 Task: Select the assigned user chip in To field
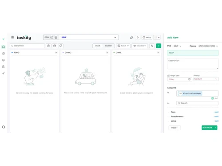click(190, 93)
